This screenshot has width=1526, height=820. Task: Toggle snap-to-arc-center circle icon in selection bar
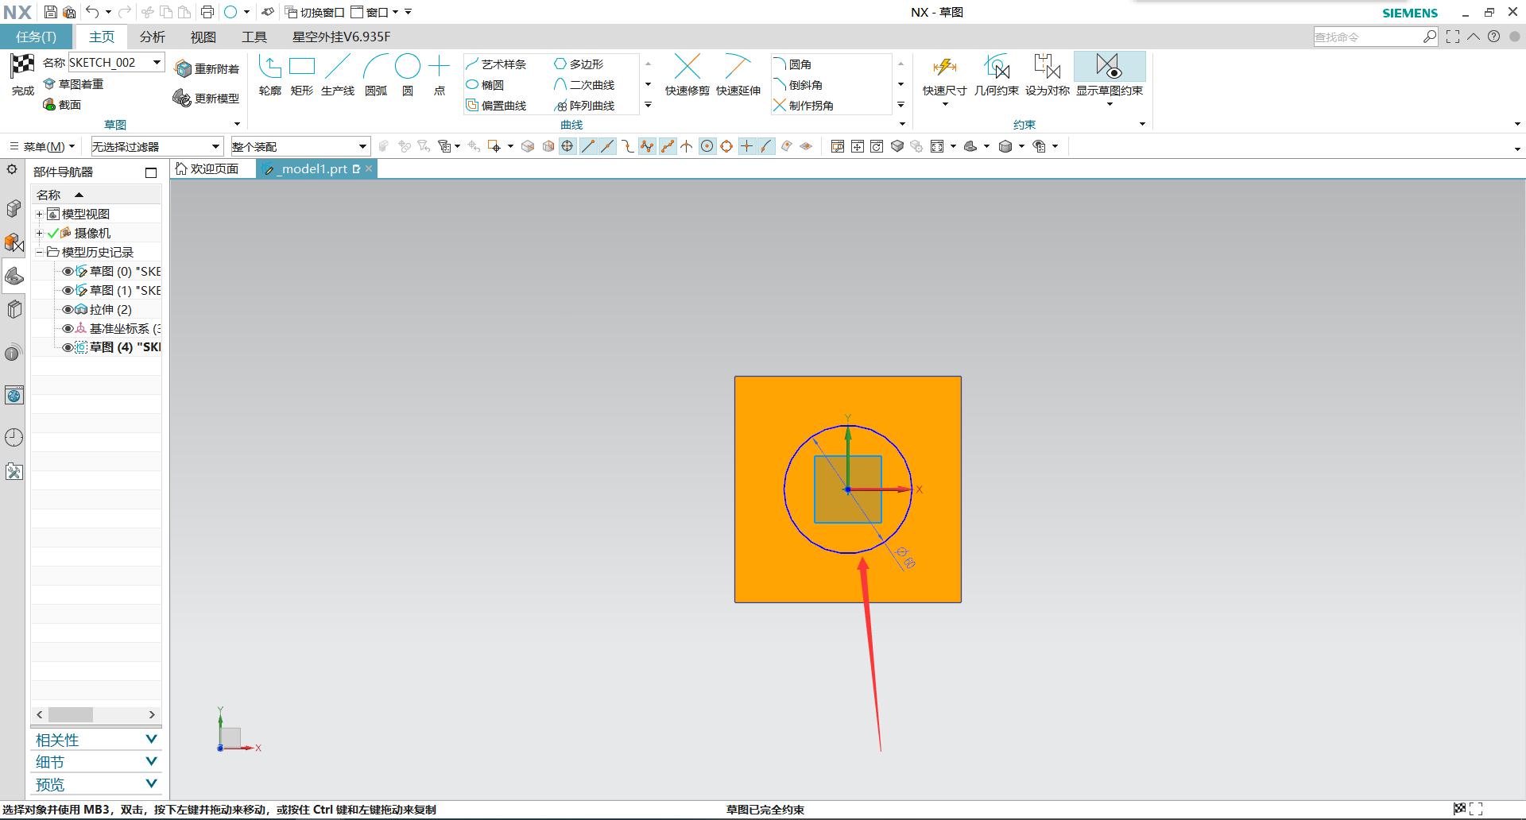tap(707, 146)
